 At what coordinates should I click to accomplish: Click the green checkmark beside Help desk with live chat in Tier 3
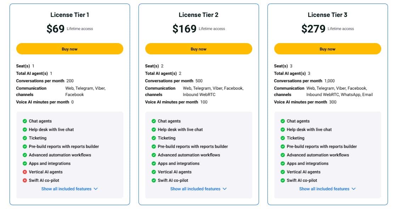(x=282, y=130)
